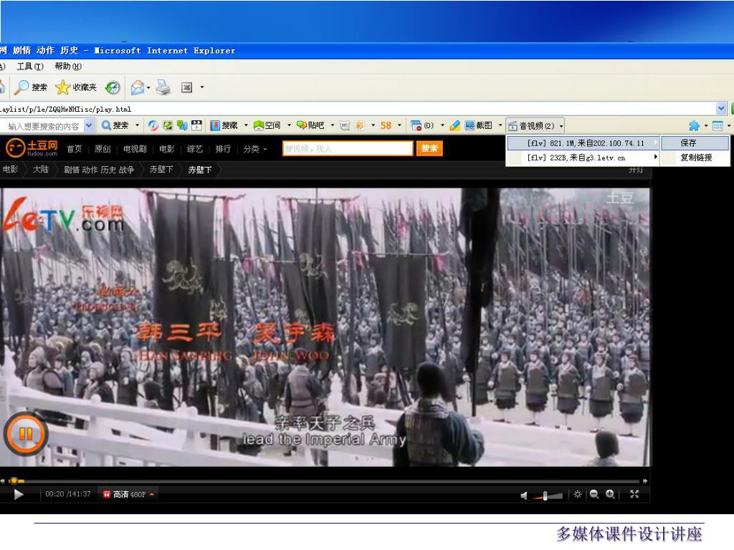Image resolution: width=734 pixels, height=550 pixels.
Task: Open the 空间 house icon
Action: pyautogui.click(x=258, y=125)
